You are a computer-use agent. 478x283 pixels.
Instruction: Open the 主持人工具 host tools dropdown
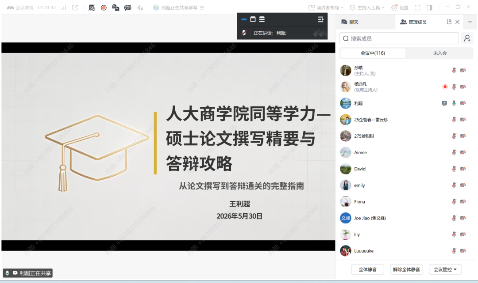pos(367,8)
